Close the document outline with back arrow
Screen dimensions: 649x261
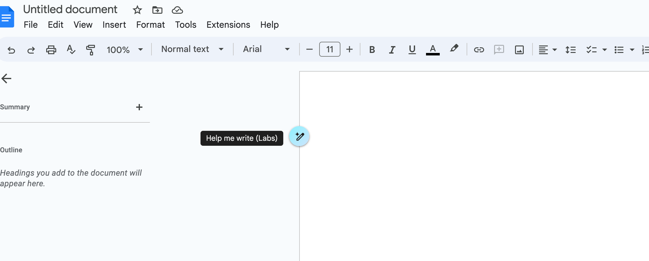pyautogui.click(x=6, y=78)
